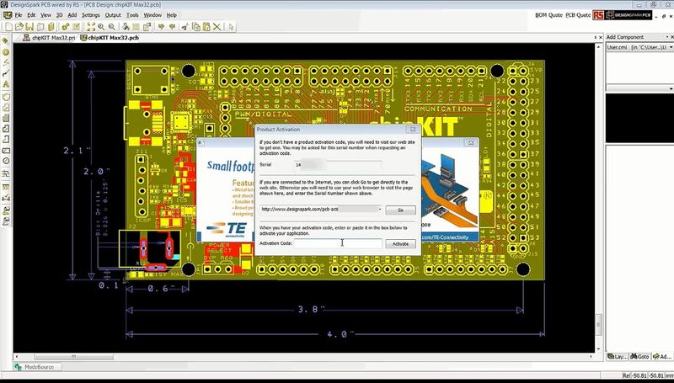This screenshot has height=383, width=674.
Task: Click the Design Rule Check icon in left toolbar
Action: (6, 198)
